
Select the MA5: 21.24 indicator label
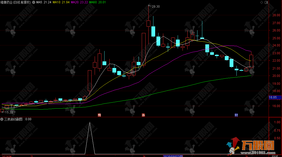44,2
